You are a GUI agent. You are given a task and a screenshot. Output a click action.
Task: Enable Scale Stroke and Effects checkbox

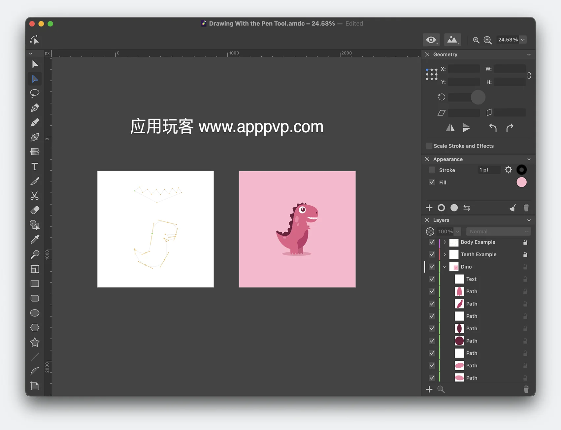[429, 146]
